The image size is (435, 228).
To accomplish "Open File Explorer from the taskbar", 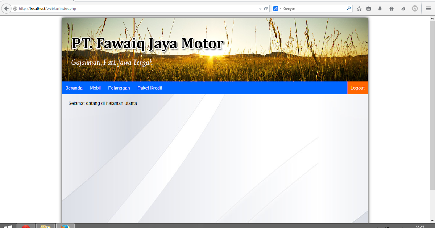I will (x=45, y=226).
